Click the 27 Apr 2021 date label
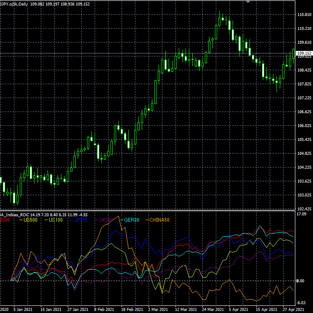Screen dimensions: 313x313 tap(294, 309)
